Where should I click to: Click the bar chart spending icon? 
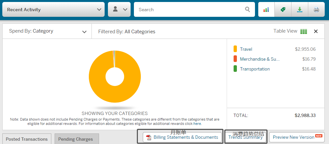coord(266,10)
